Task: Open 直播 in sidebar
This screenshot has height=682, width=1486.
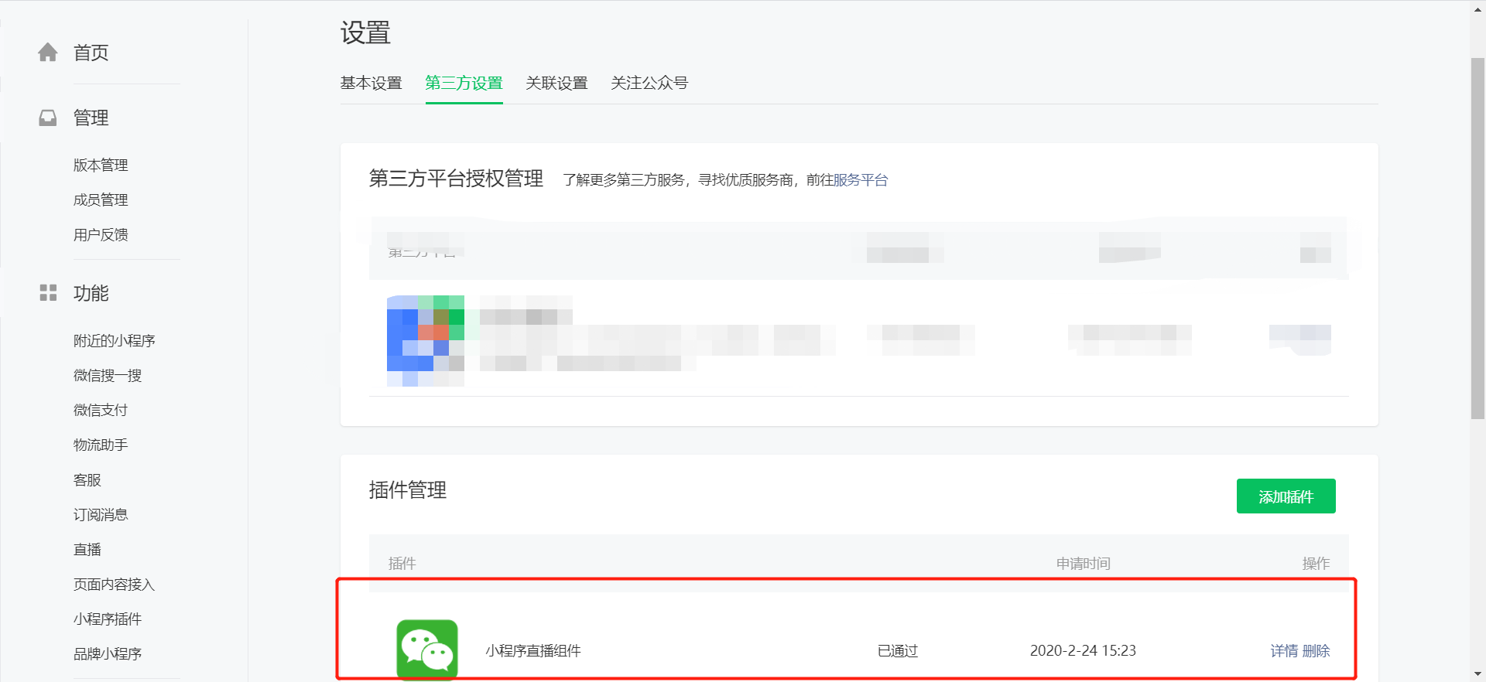Action: (87, 549)
